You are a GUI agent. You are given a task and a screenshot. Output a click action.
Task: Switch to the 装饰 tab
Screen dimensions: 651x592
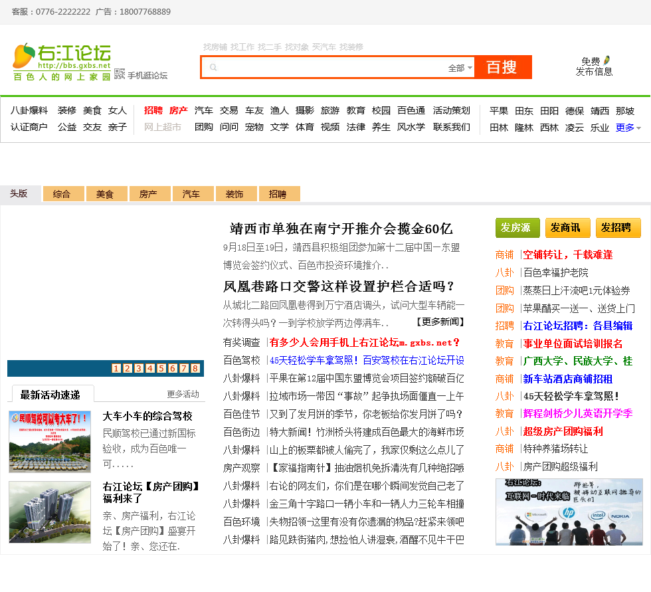[x=234, y=194]
